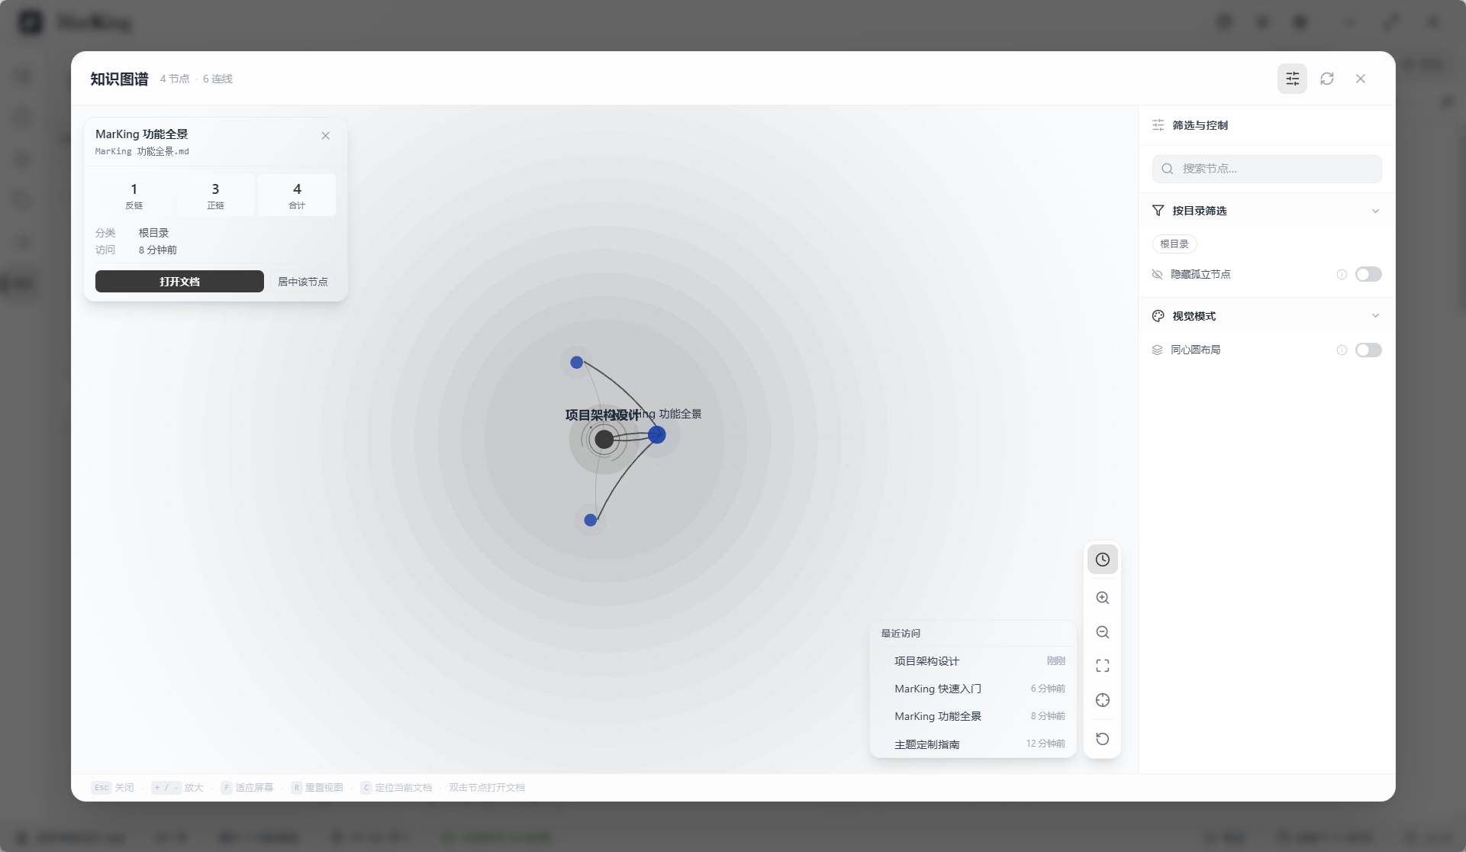Collapse the 按目录筛选 section
Viewport: 1466px width, 852px height.
(1374, 211)
